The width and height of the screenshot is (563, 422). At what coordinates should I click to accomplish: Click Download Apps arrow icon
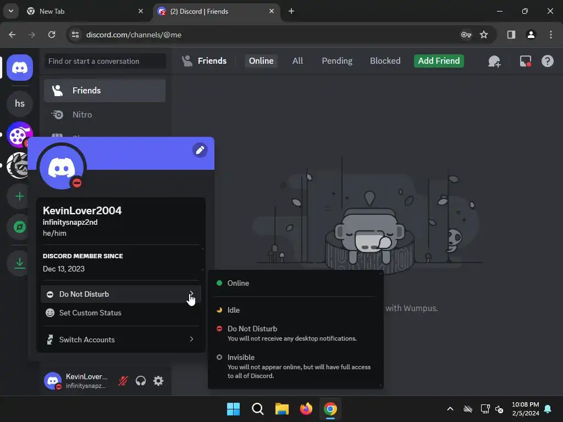(20, 263)
